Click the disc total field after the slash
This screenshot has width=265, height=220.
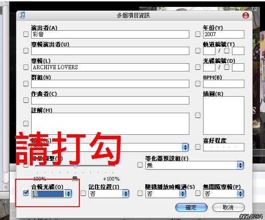coord(238,67)
